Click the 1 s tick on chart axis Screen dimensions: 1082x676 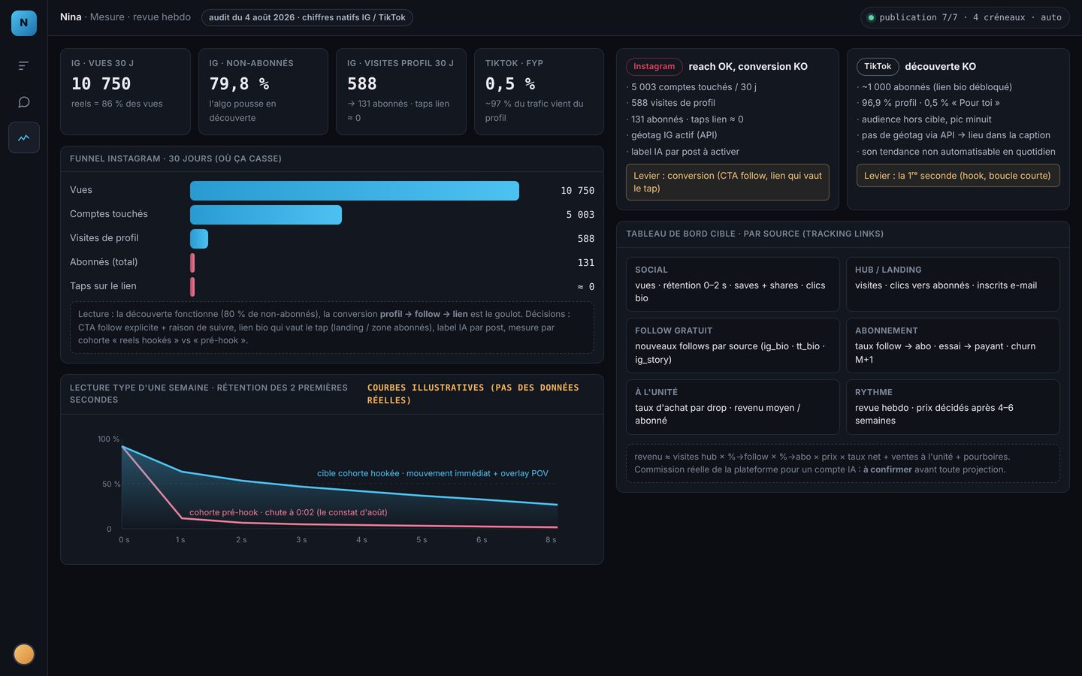pos(180,540)
